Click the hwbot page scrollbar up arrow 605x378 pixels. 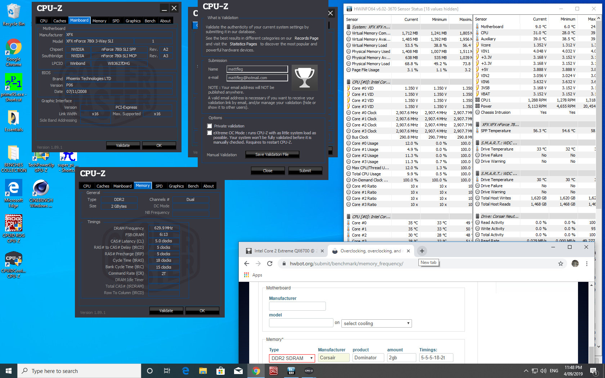point(591,285)
